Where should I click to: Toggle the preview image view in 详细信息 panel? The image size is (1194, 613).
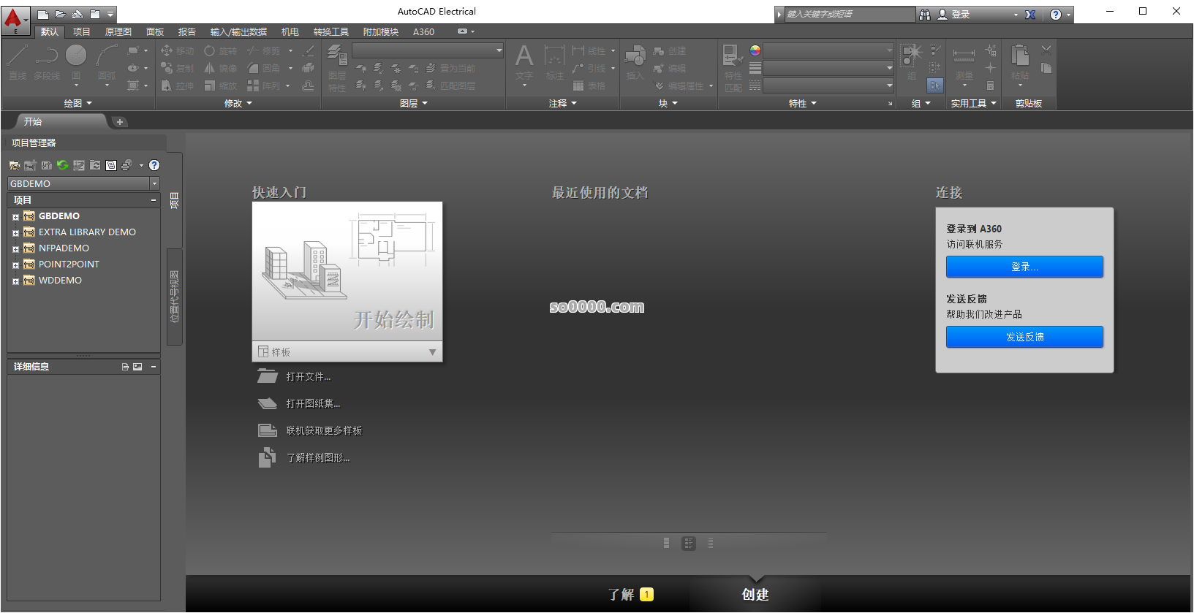[x=137, y=367]
